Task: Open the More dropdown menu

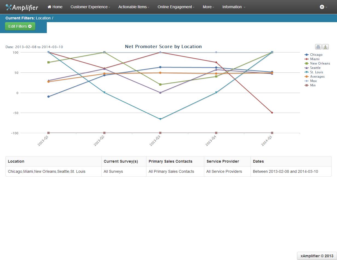Action: 208,7
